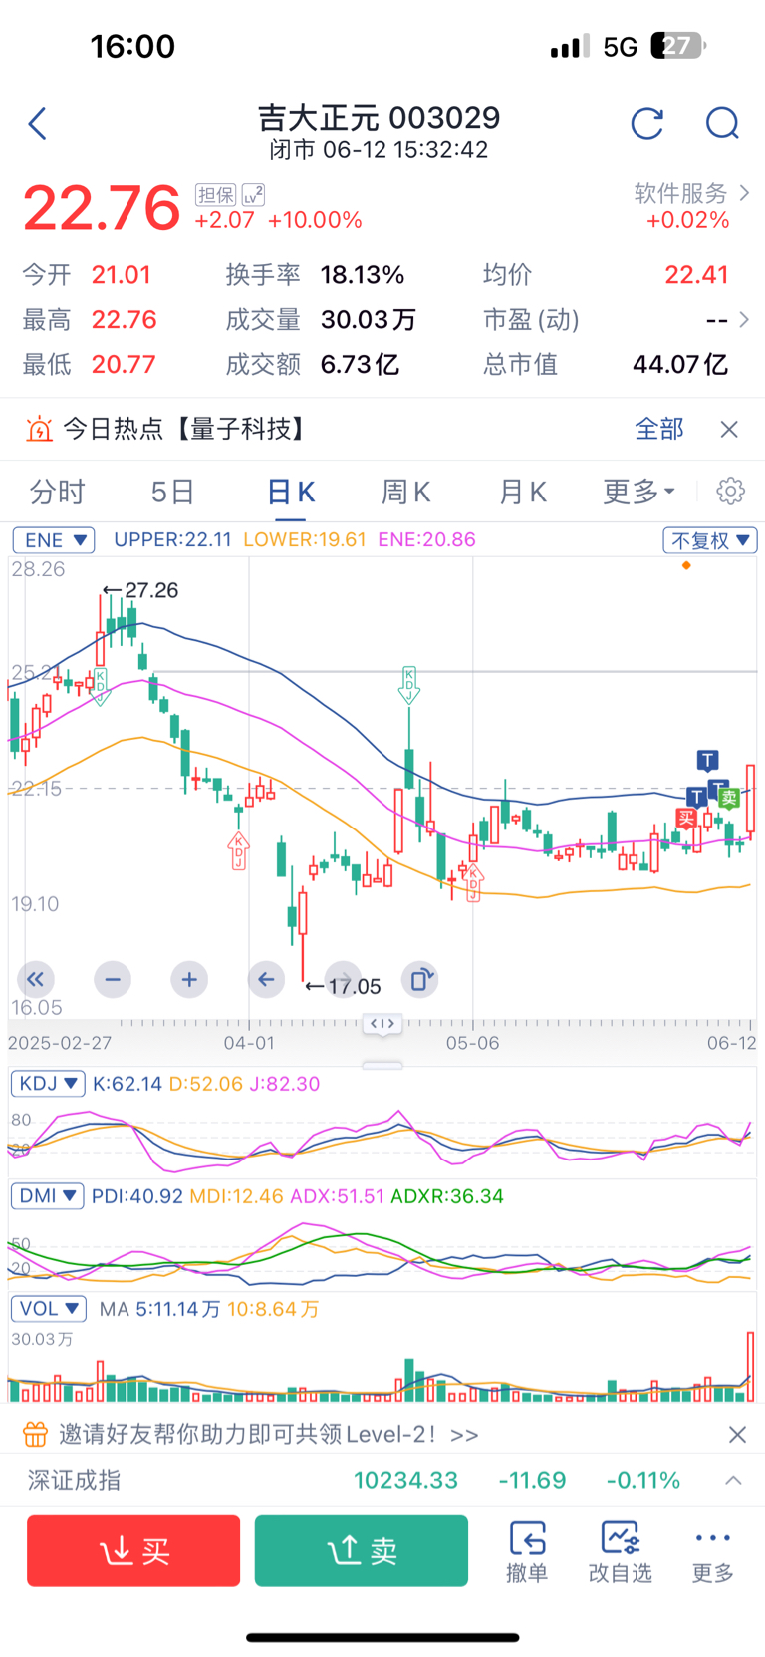765x1657 pixels.
Task: Expand the 深证成指 index bar
Action: (733, 1480)
